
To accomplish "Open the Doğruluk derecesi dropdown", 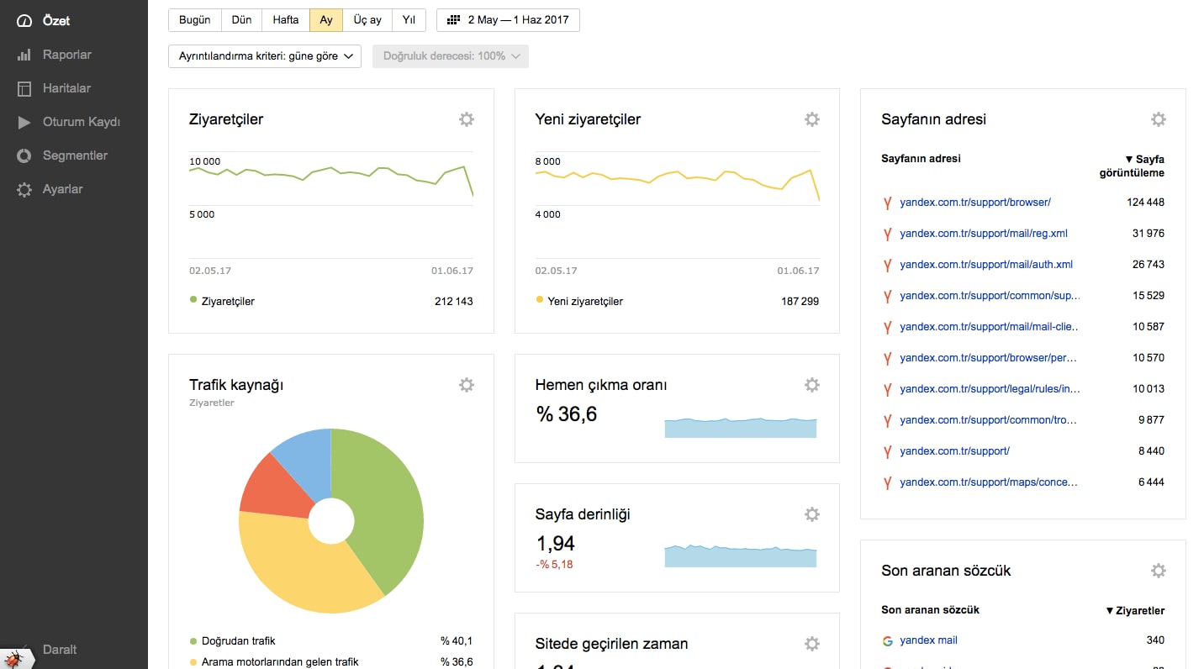I will (450, 56).
